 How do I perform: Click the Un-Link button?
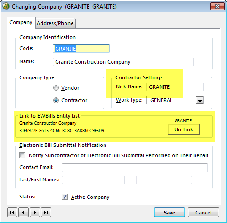(184, 129)
